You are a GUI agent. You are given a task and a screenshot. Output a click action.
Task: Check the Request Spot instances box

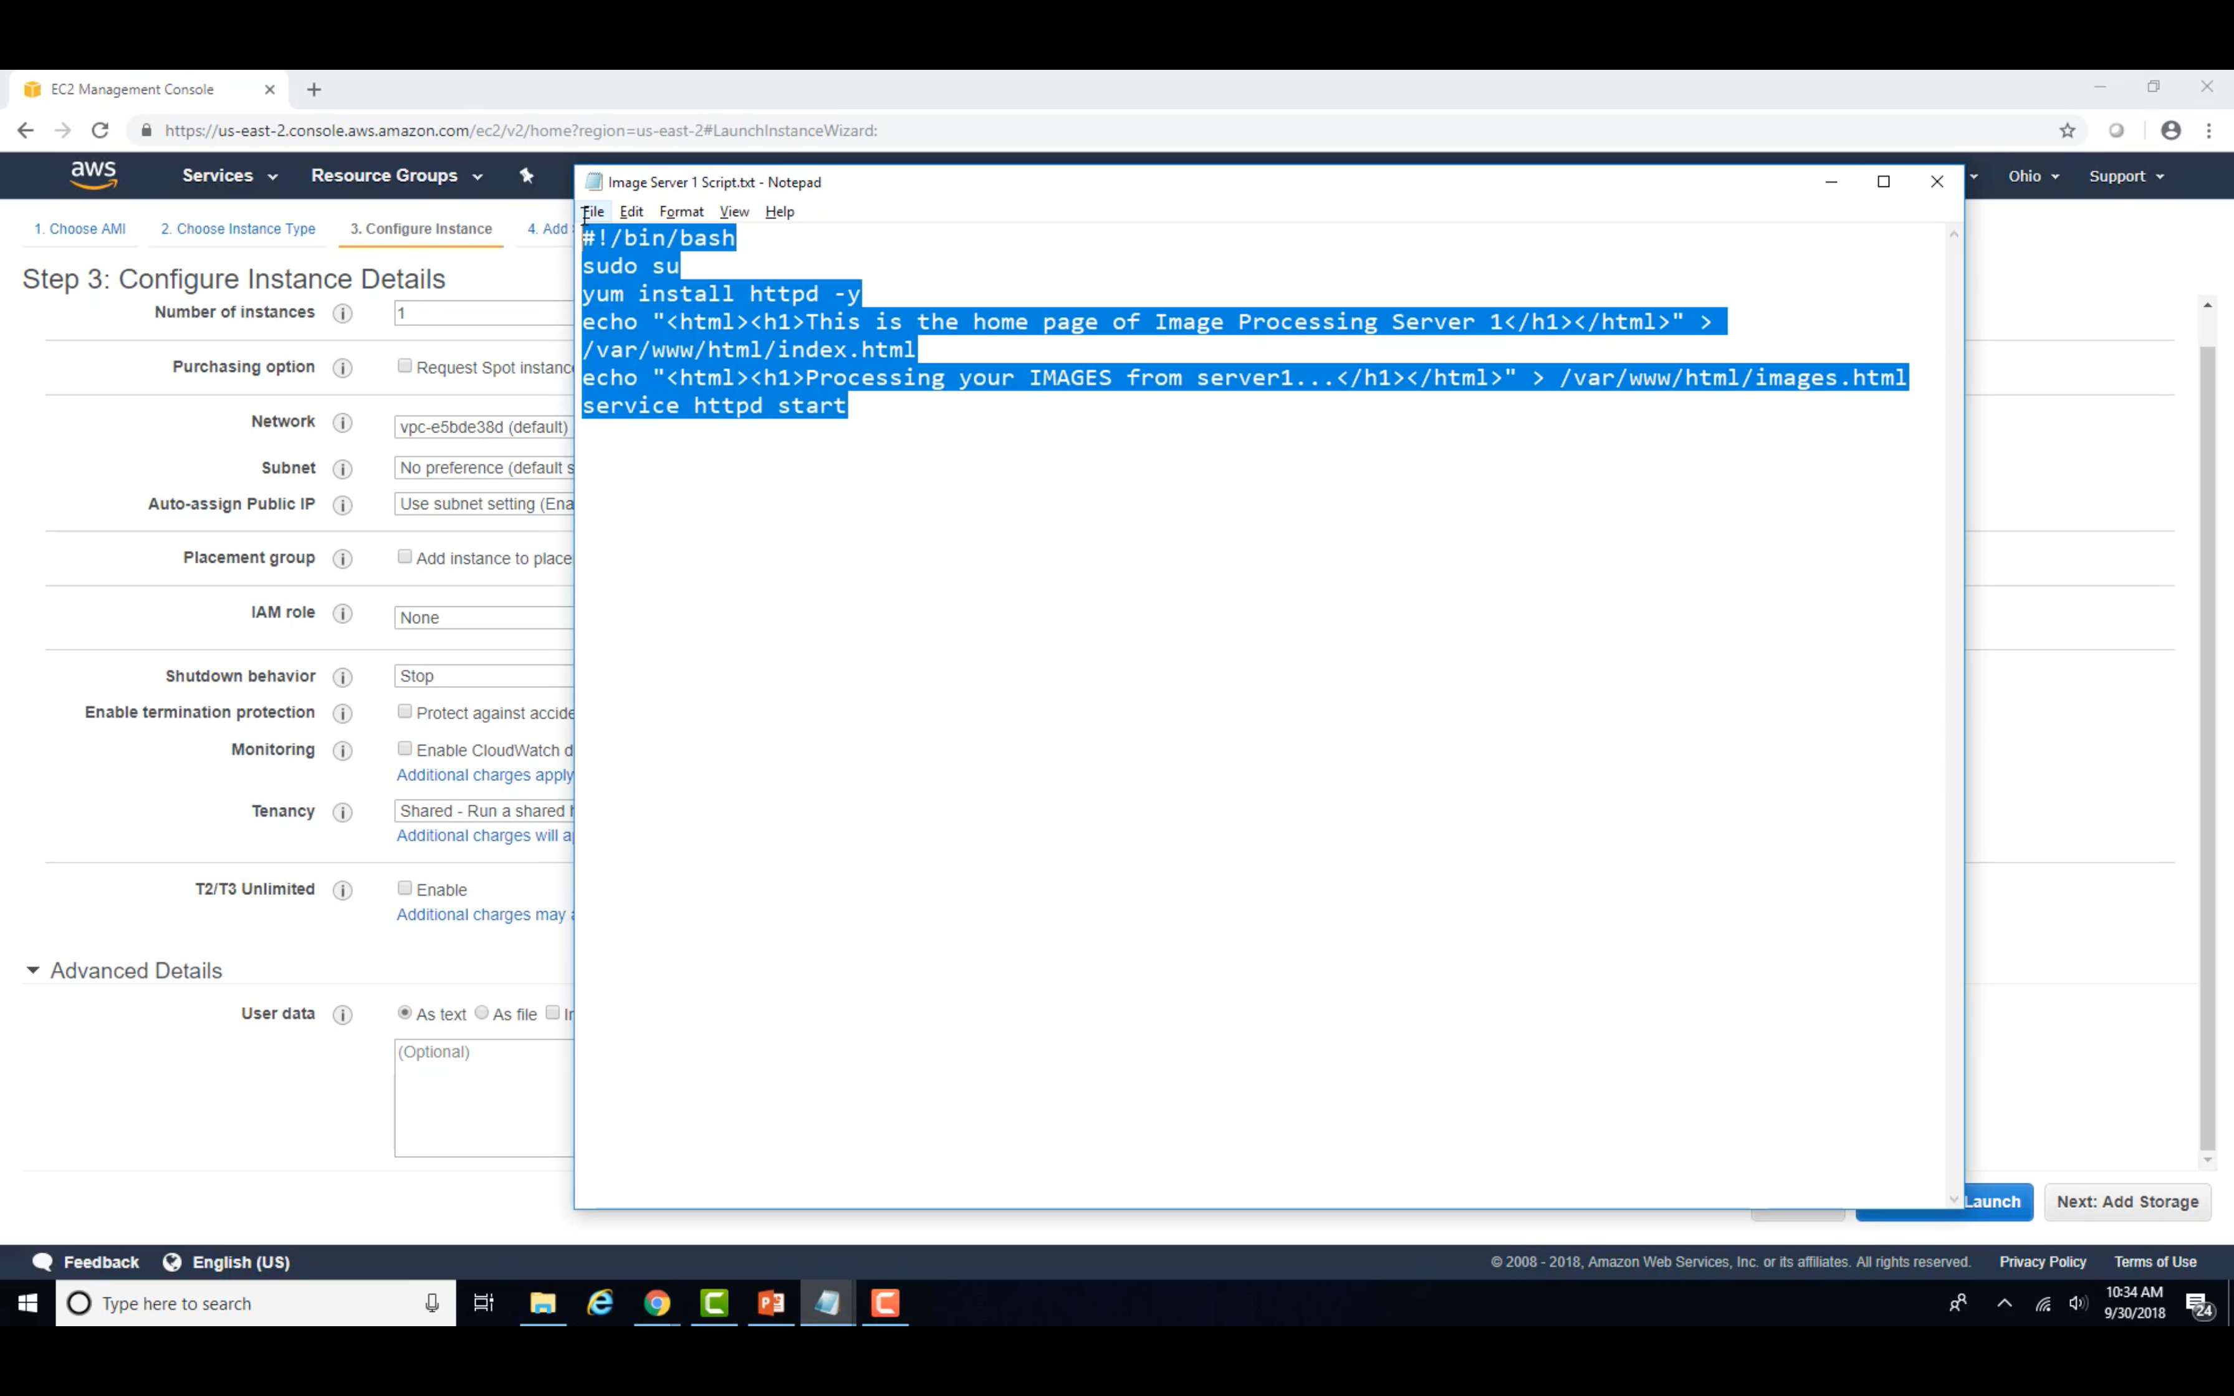tap(405, 366)
